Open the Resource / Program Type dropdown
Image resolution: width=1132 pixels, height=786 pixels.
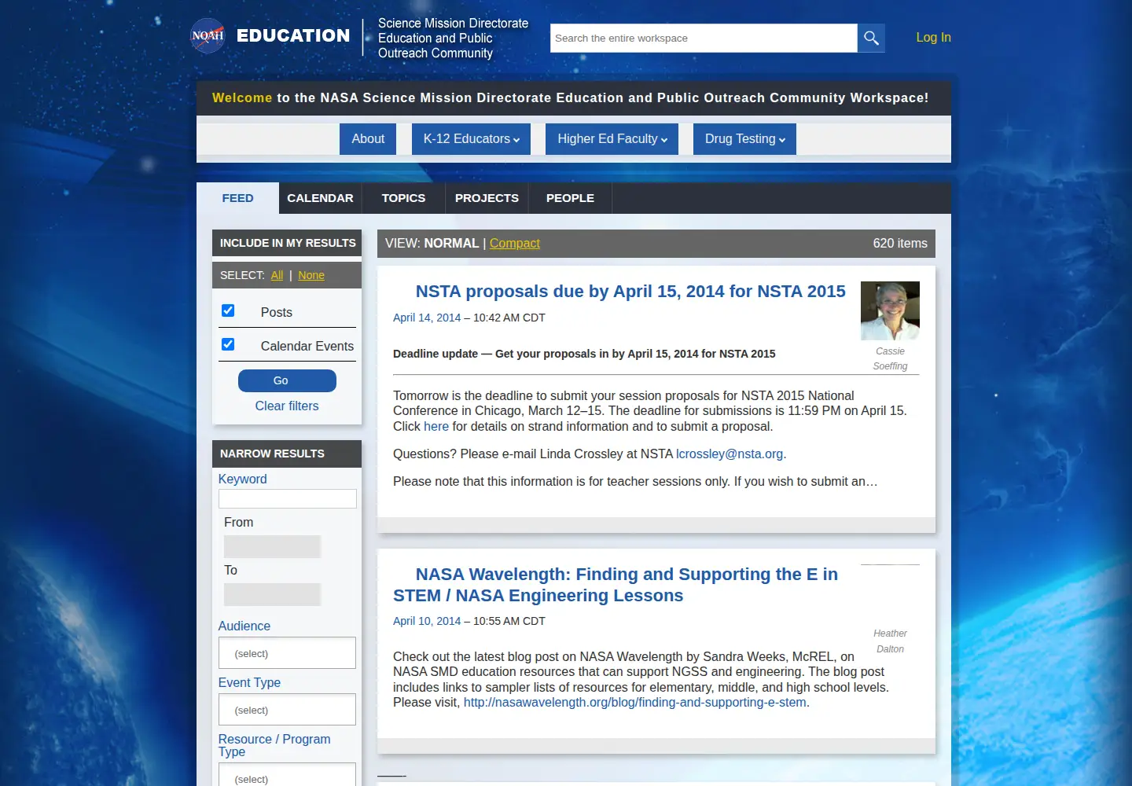[x=287, y=775]
